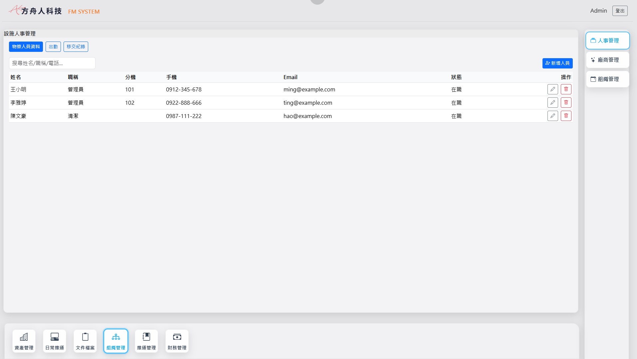Switch to the 移交紀錄 tab
Viewport: 637px width, 359px height.
(76, 47)
